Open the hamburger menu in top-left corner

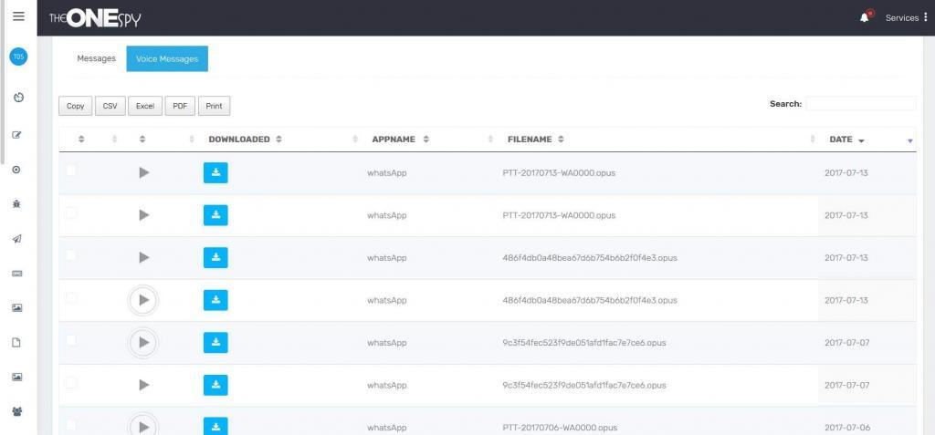[18, 16]
